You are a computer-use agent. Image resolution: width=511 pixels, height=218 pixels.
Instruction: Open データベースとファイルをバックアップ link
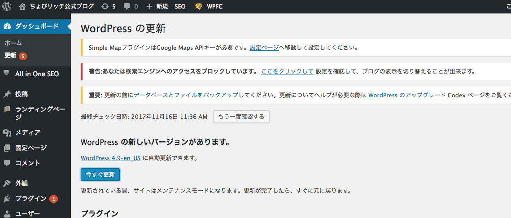pyautogui.click(x=186, y=95)
